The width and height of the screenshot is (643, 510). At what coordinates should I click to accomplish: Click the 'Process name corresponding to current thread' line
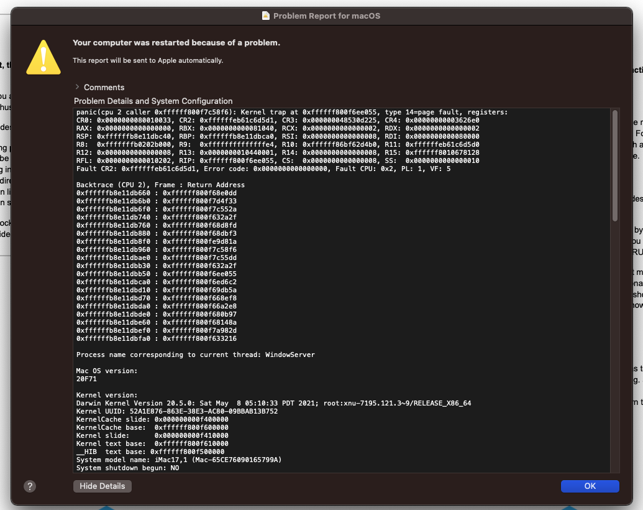(196, 355)
